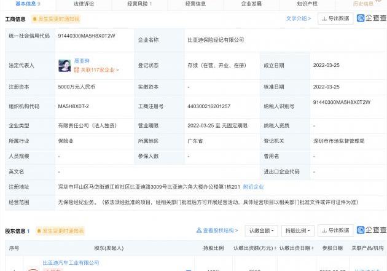Open the 文字介绍 link
387x271 pixels.
click(299, 18)
